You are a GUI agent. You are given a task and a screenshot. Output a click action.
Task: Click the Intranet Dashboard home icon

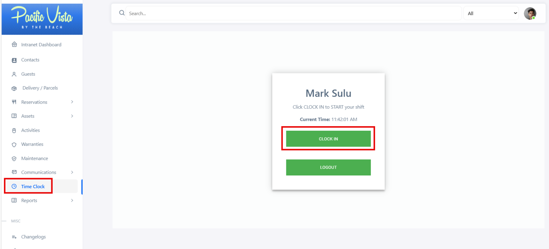14,44
